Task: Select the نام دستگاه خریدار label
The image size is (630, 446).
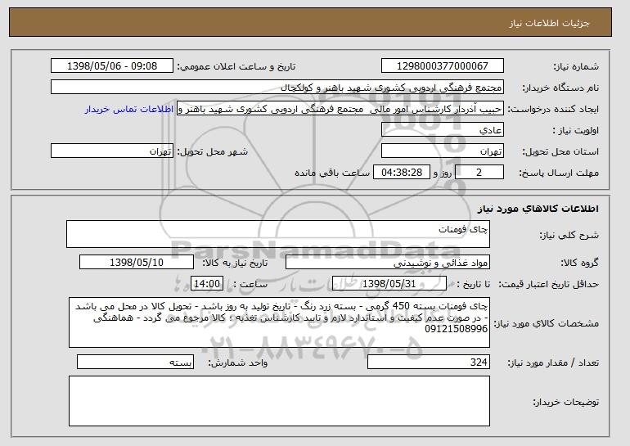Action: pos(560,88)
